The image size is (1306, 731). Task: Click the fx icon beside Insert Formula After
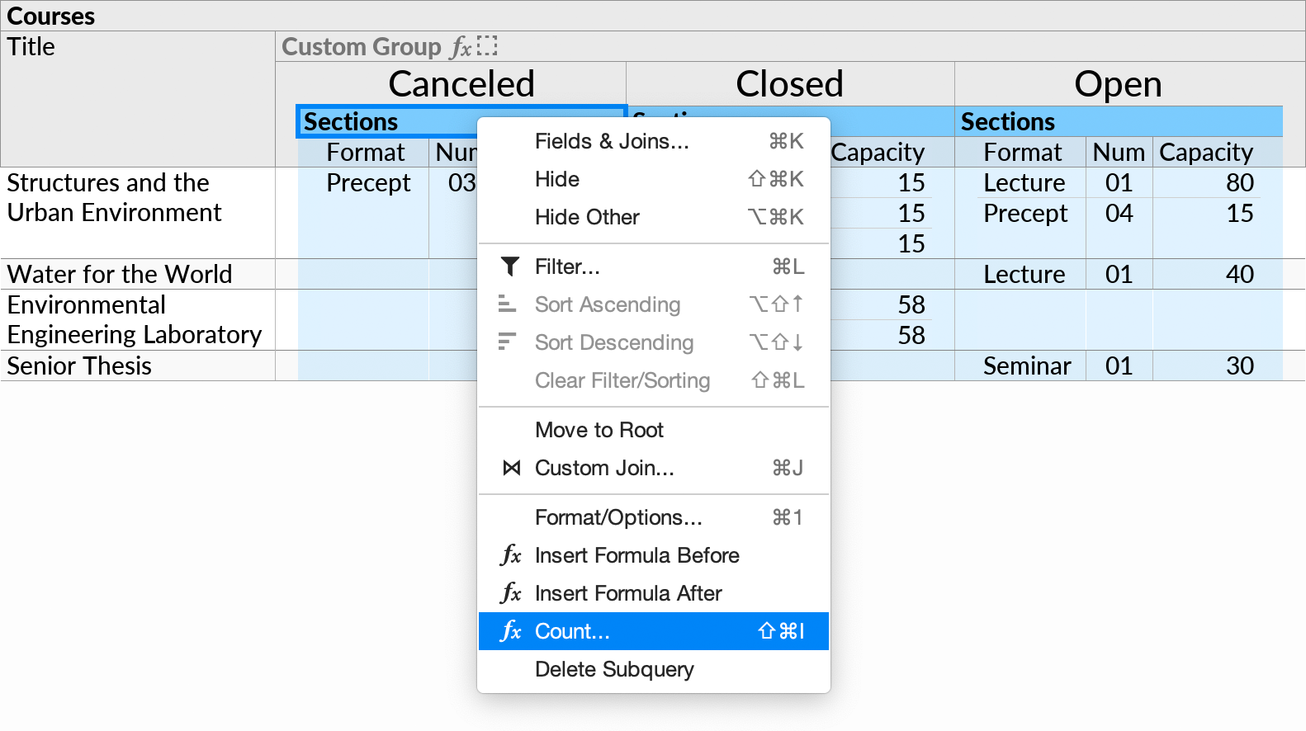click(511, 593)
